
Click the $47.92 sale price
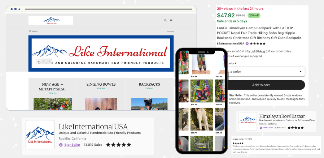(x=226, y=16)
